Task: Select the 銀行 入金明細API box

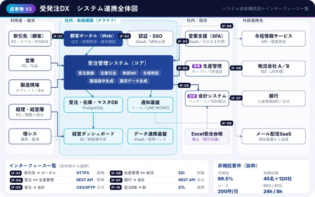Action: point(274,98)
